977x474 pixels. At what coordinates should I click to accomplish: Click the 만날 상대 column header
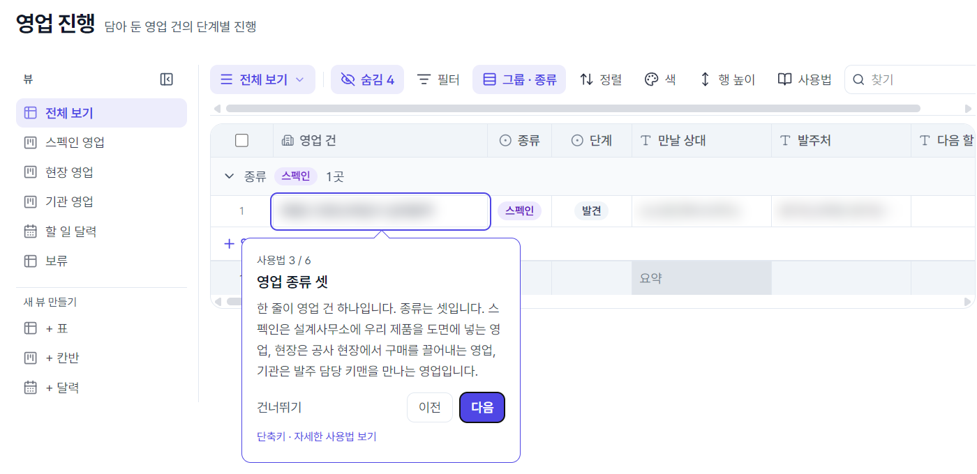(701, 141)
